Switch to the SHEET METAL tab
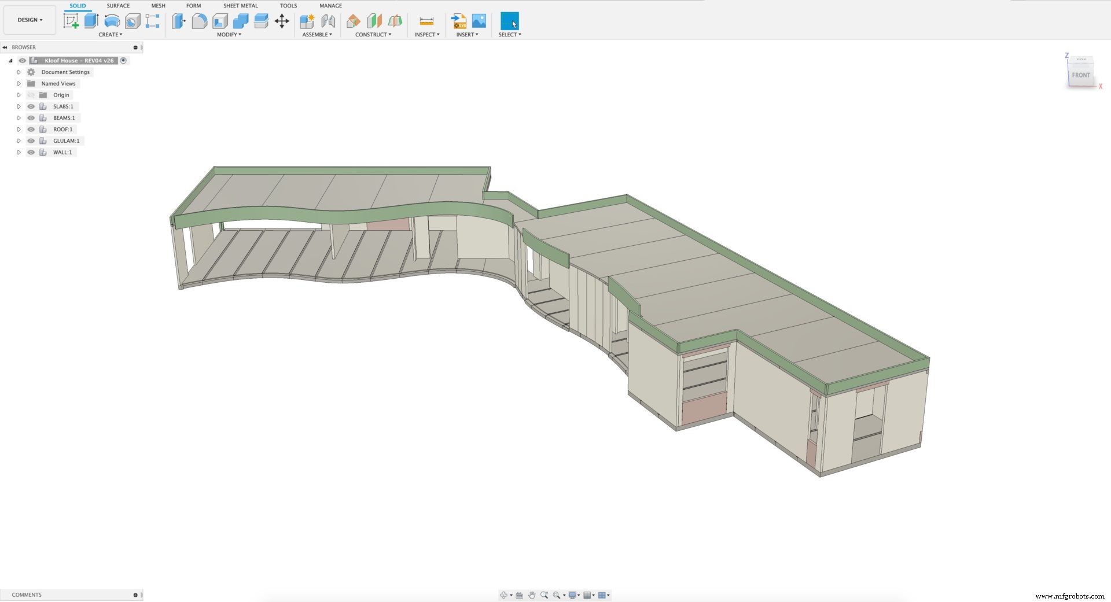1111x602 pixels. pos(240,5)
